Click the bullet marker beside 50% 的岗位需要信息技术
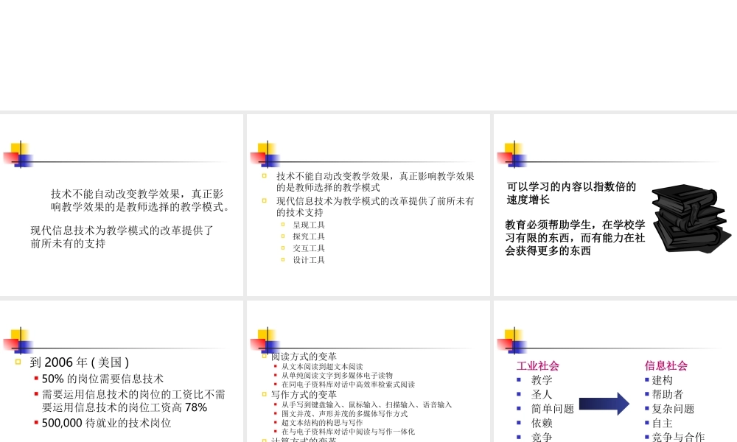The width and height of the screenshot is (737, 442). click(35, 379)
